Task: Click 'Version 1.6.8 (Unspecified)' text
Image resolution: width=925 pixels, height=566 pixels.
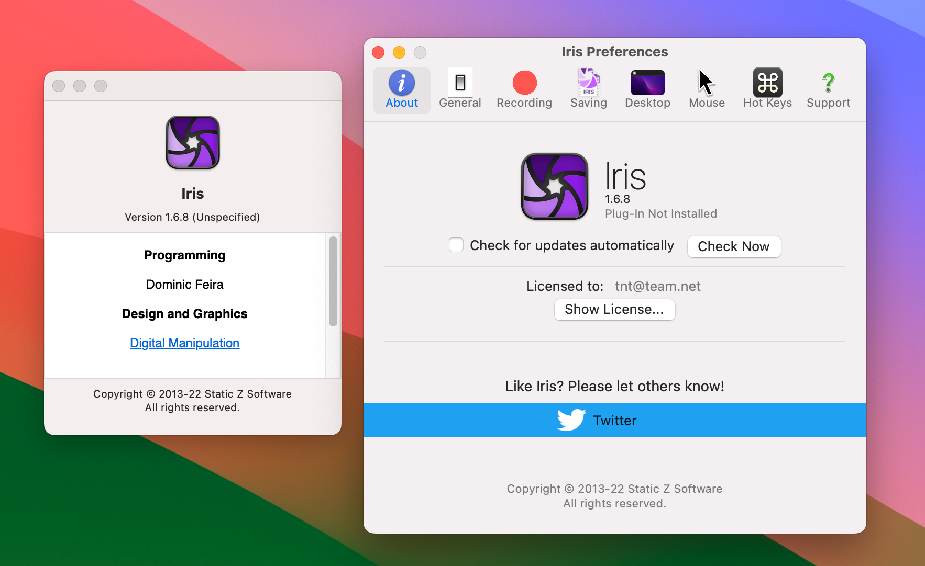Action: pyautogui.click(x=192, y=217)
